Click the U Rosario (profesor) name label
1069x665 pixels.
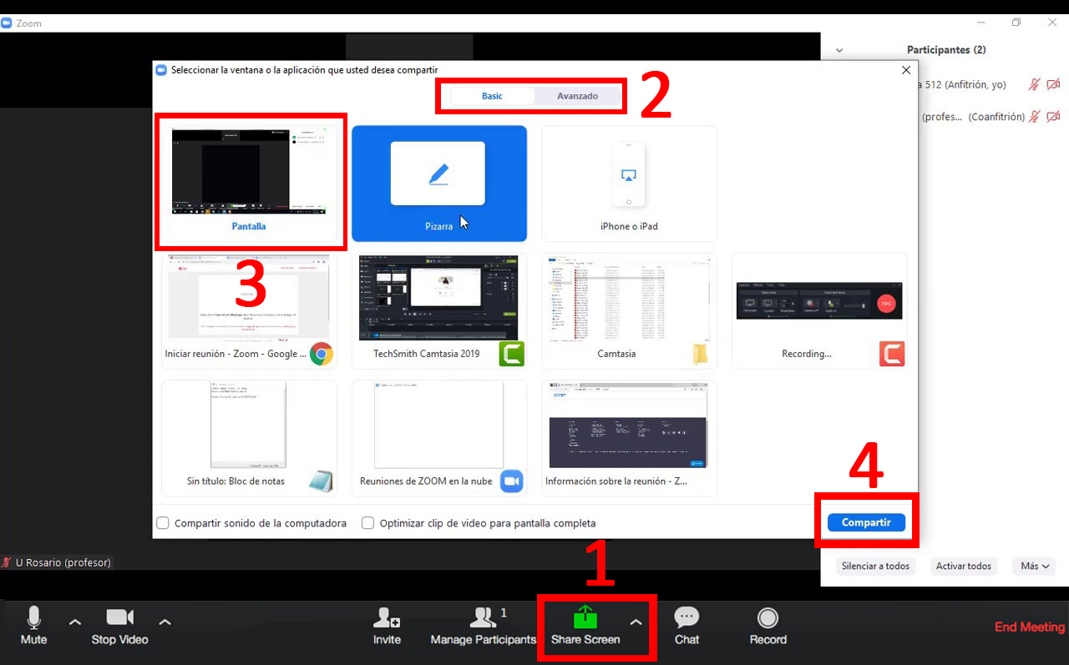tap(63, 562)
